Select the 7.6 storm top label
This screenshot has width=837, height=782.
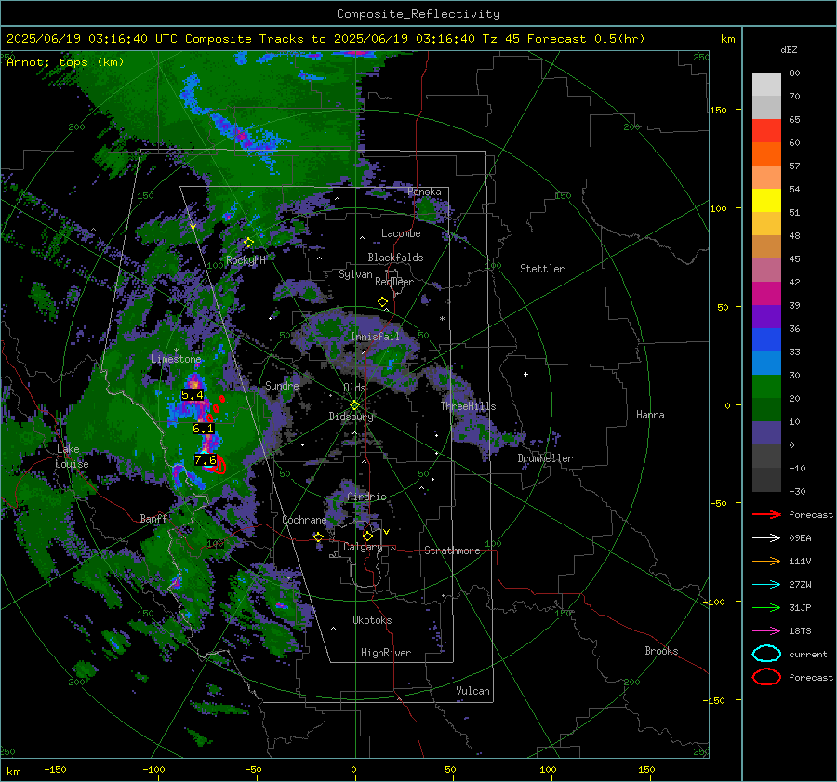click(206, 460)
